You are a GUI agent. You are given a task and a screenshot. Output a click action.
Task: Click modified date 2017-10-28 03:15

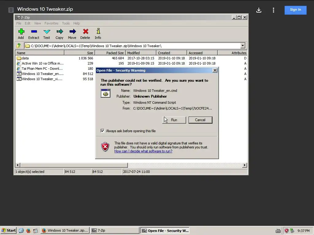141,58
